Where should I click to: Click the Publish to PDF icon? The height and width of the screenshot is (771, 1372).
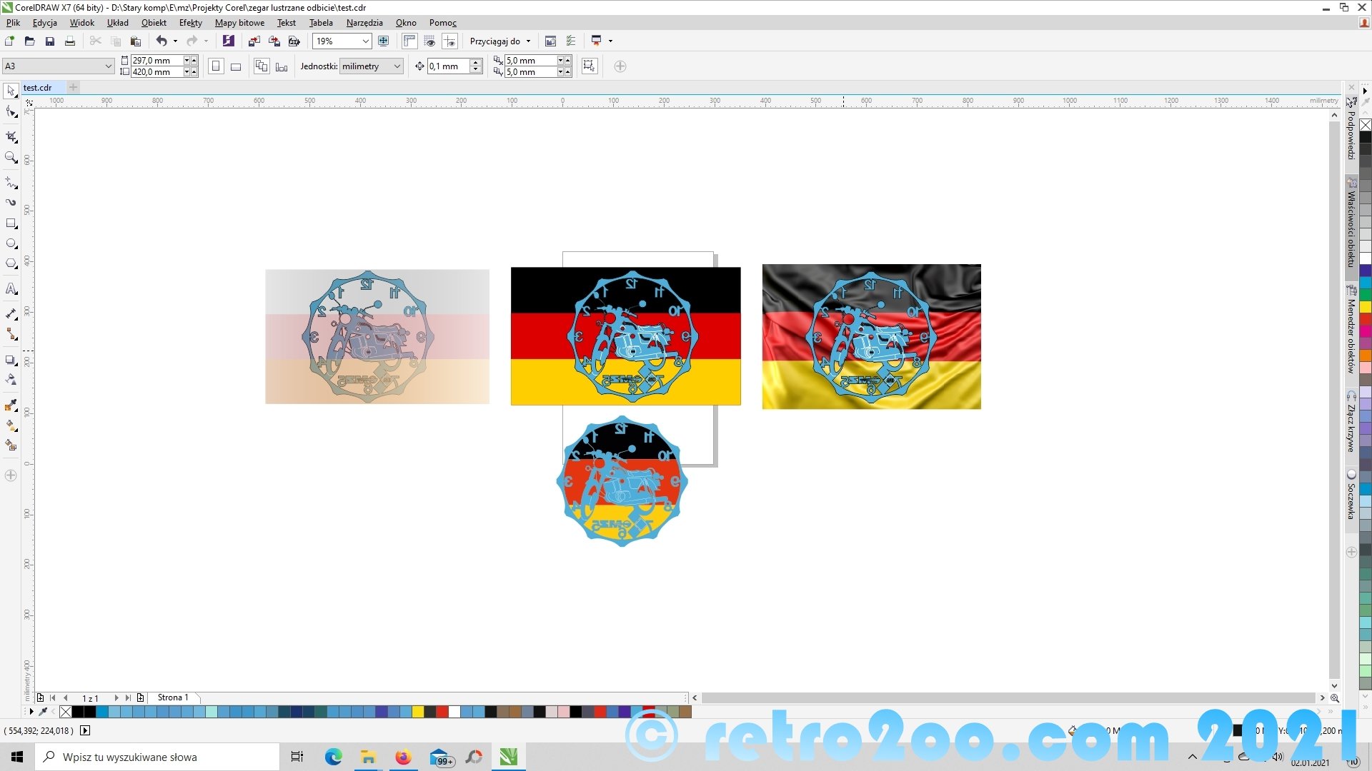click(294, 41)
